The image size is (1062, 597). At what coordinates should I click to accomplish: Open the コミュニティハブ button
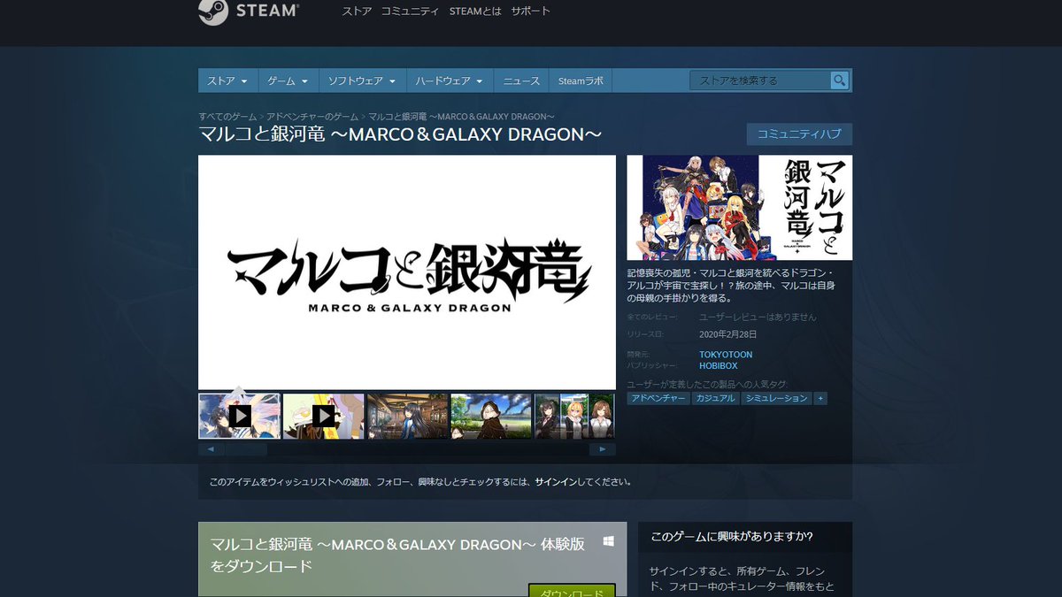799,134
